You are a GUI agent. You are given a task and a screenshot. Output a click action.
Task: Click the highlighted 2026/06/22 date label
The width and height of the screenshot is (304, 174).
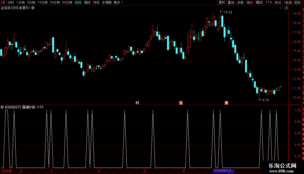pos(224,171)
